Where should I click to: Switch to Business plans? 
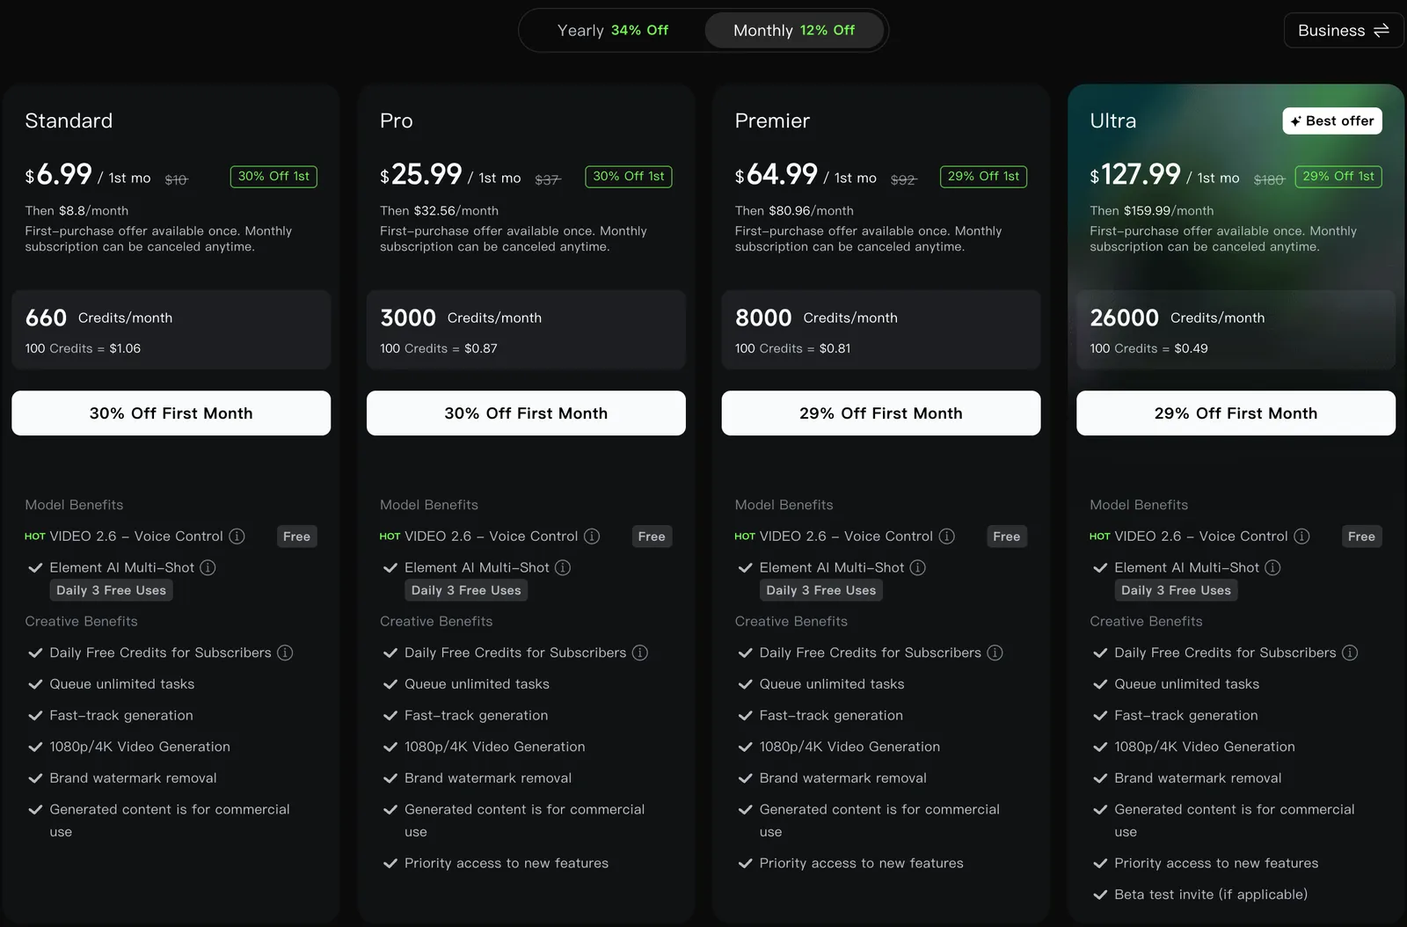pos(1343,31)
